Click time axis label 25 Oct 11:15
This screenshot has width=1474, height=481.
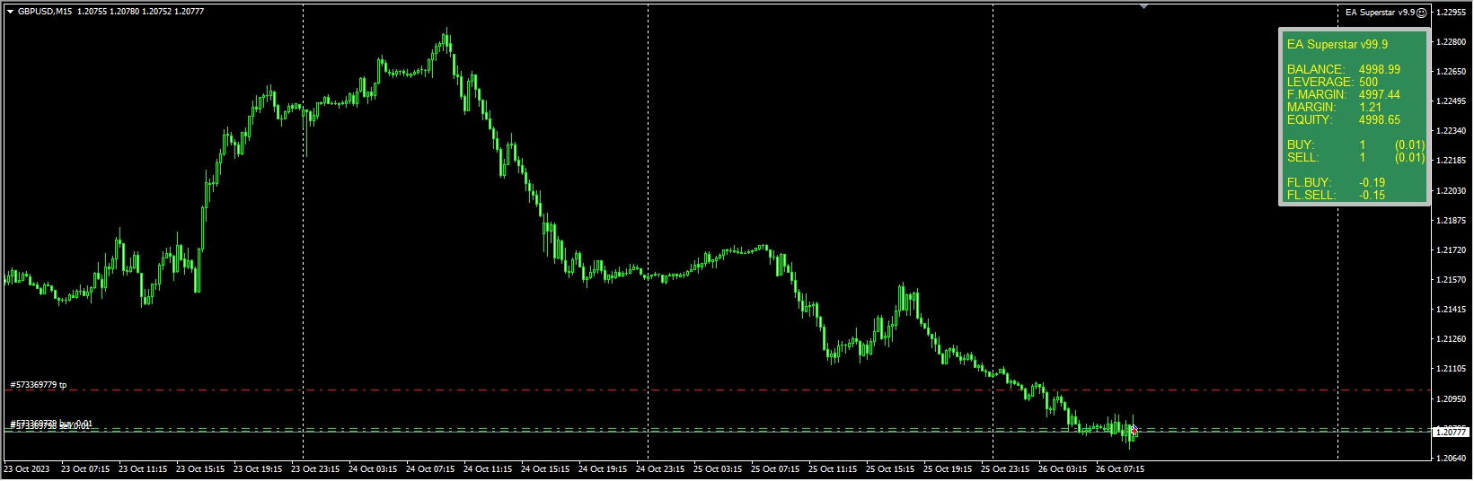click(833, 469)
